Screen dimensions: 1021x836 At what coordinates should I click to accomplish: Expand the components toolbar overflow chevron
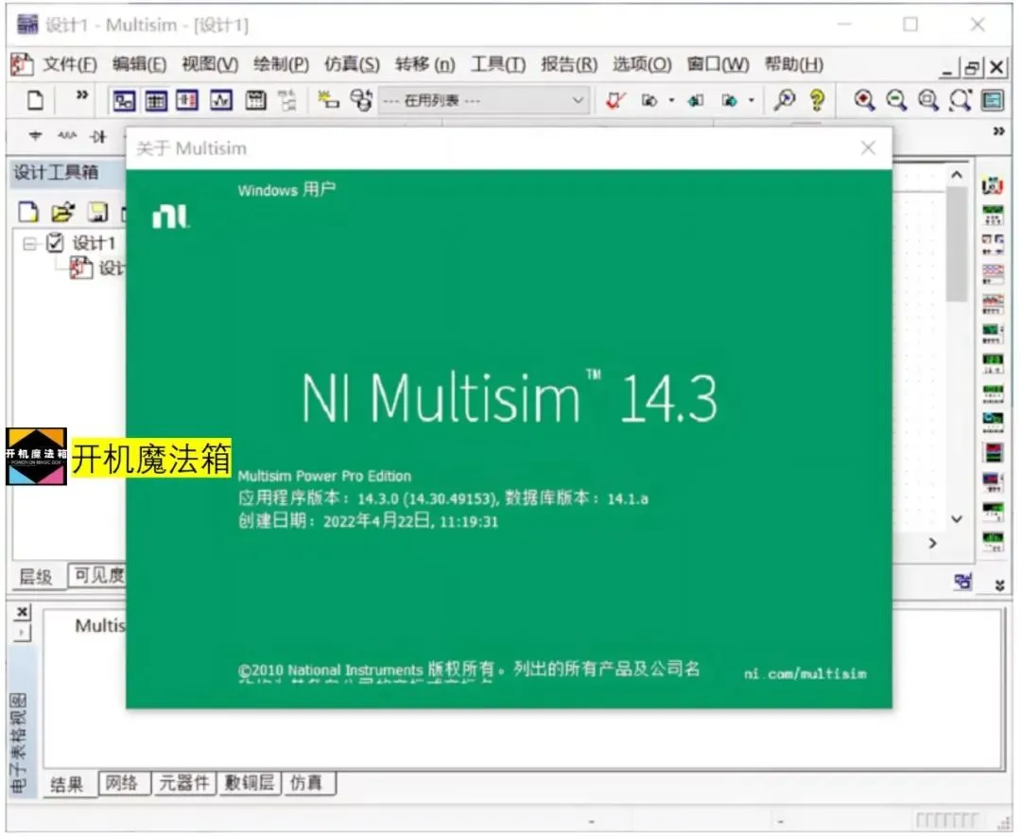pyautogui.click(x=999, y=131)
